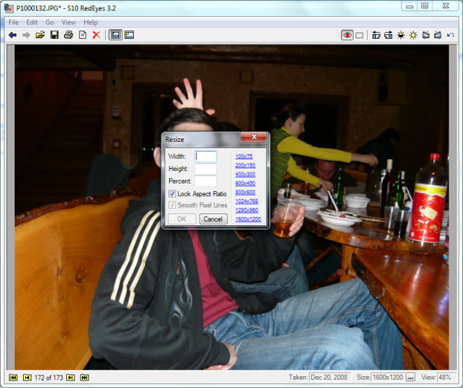Viewport: 463px width, 388px height.
Task: Click the Width input field
Action: tap(205, 156)
